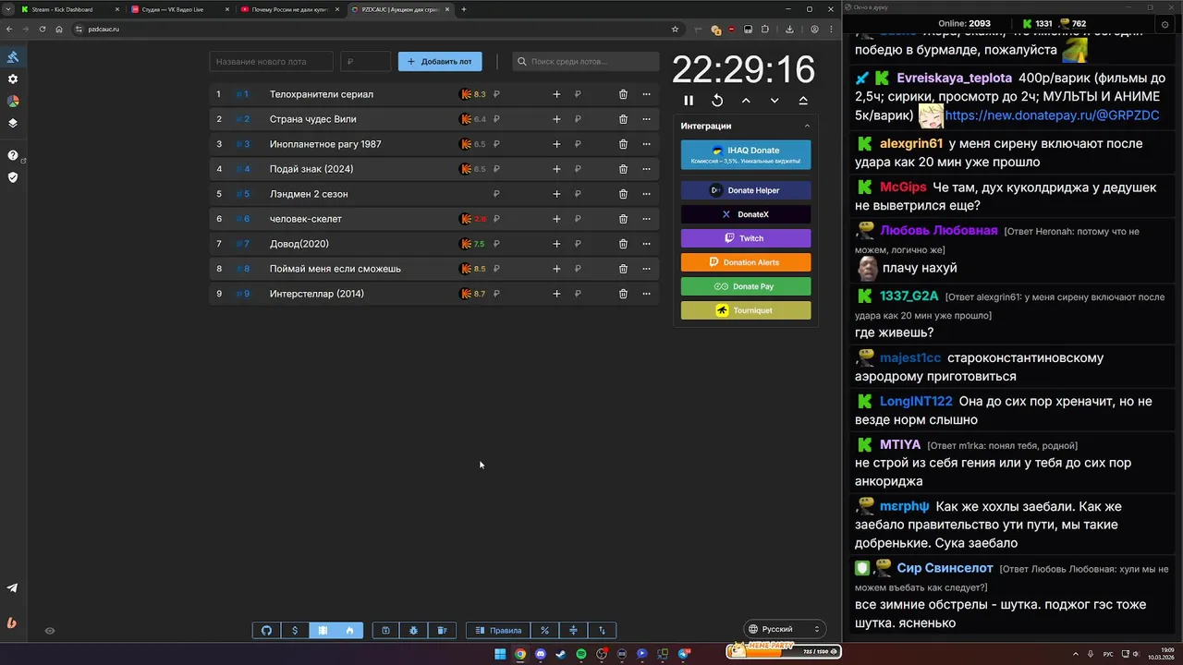Click the 8.7 rating of Интерстеллар (2014)
Viewport: 1183px width, 665px height.
click(x=473, y=294)
